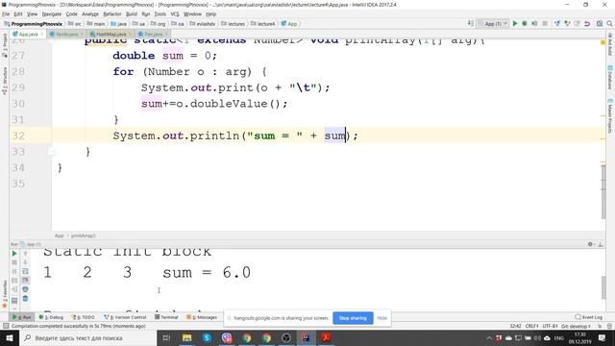Screen dimensions: 615x346
Task: Close the App.java tab
Action: [42, 35]
